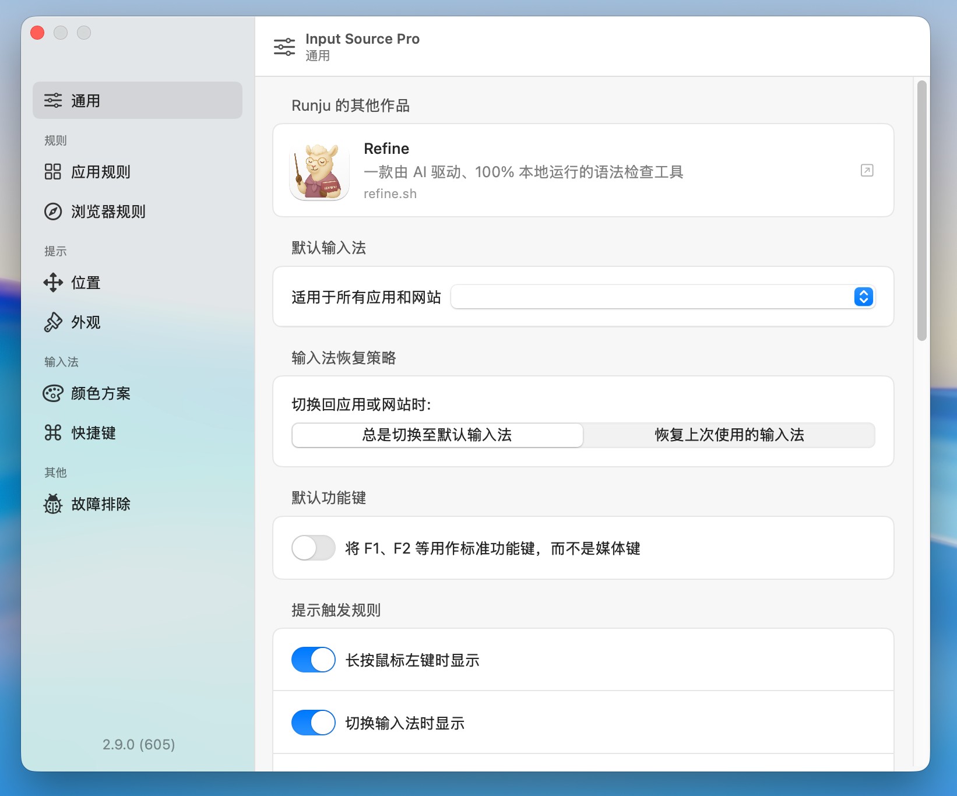Select 恢复上次使用的输入法 segment

click(729, 435)
